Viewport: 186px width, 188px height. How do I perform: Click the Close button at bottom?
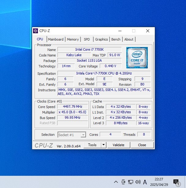pos(142,145)
